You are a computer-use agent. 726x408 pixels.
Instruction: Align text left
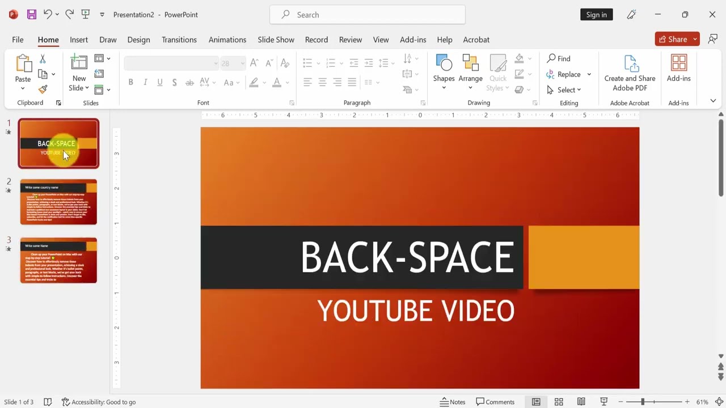click(x=307, y=82)
